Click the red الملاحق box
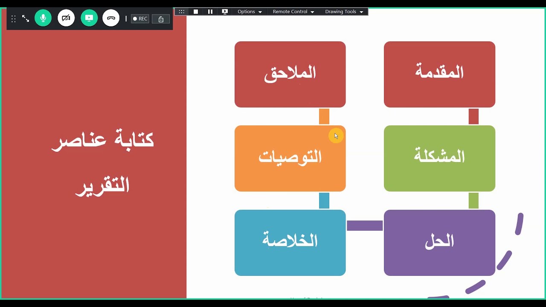The width and height of the screenshot is (546, 307). click(x=290, y=74)
